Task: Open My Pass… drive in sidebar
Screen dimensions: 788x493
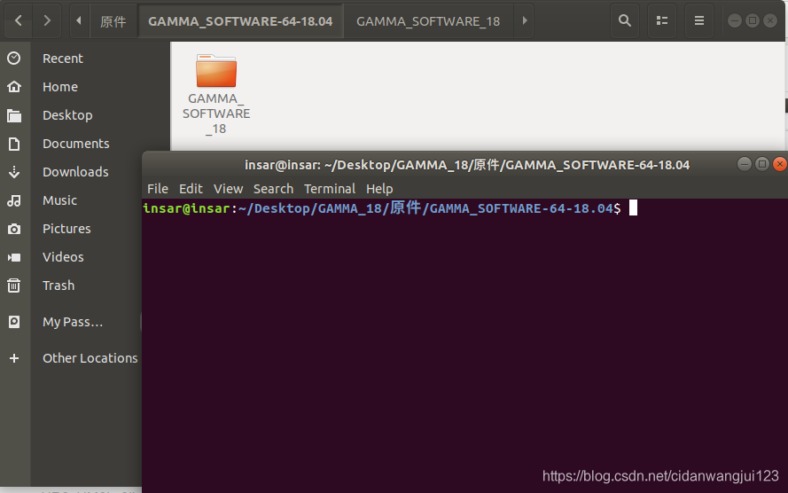Action: pos(73,322)
